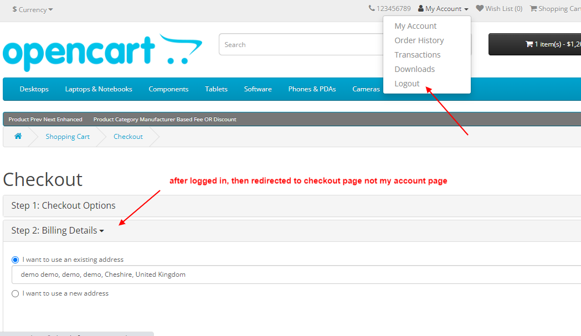Click the cart icon in black cart button
This screenshot has height=336, width=581.
point(529,44)
